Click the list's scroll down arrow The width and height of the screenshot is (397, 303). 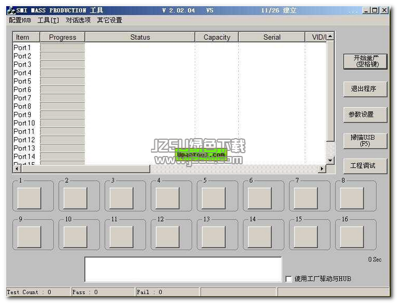[330, 160]
